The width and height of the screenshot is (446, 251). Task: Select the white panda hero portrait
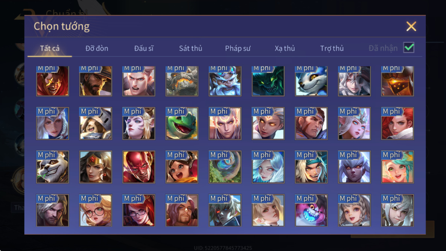click(x=52, y=167)
